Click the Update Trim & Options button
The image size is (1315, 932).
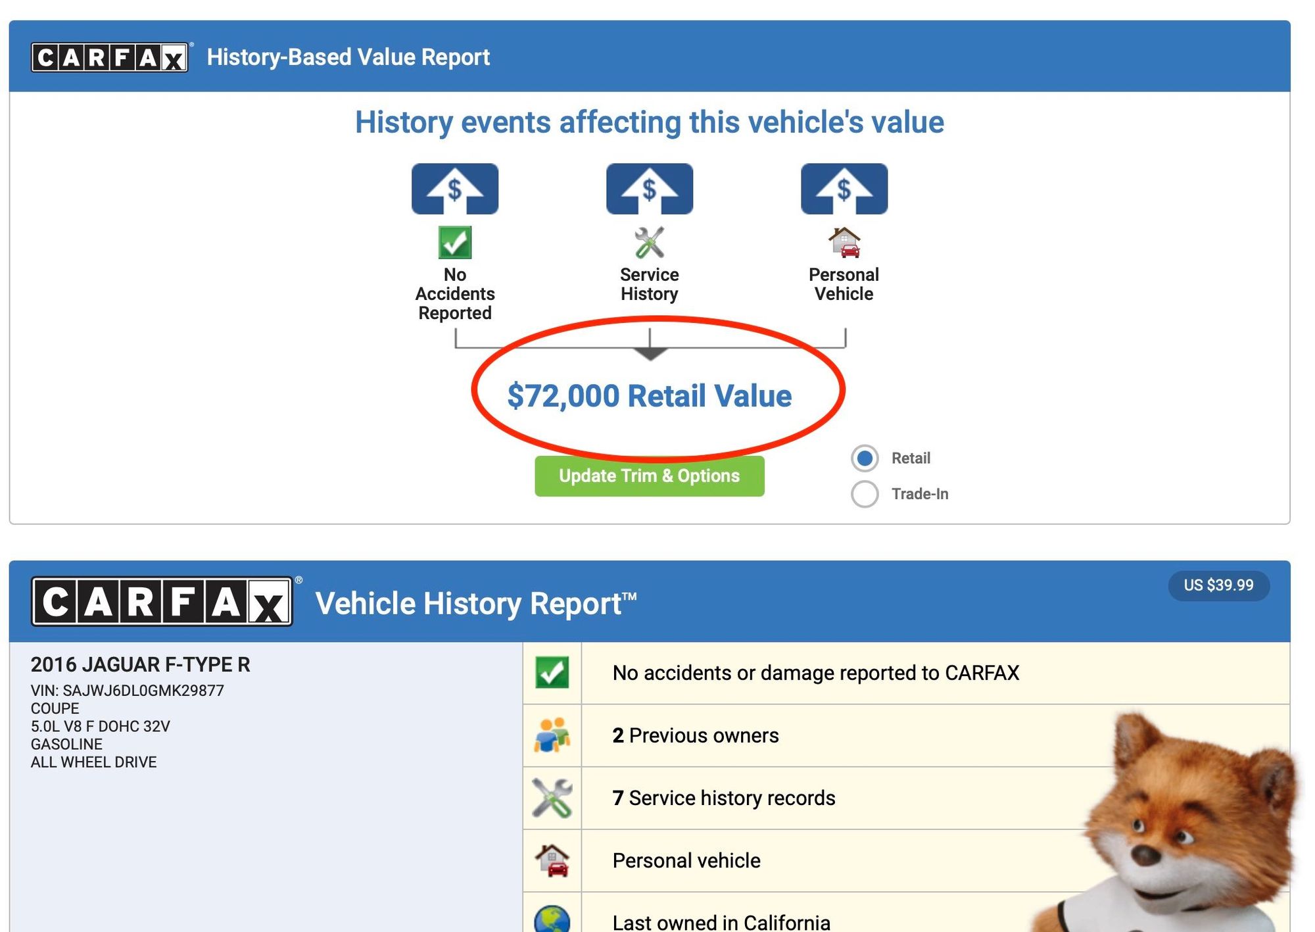point(649,476)
